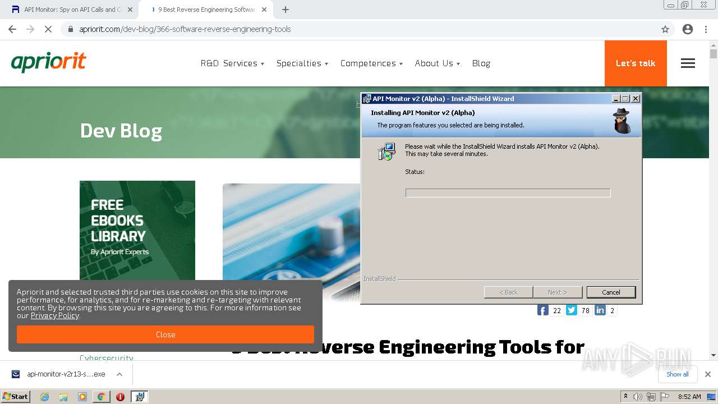The width and height of the screenshot is (718, 404).
Task: Stop loading the page with the X icon
Action: click(x=48, y=29)
